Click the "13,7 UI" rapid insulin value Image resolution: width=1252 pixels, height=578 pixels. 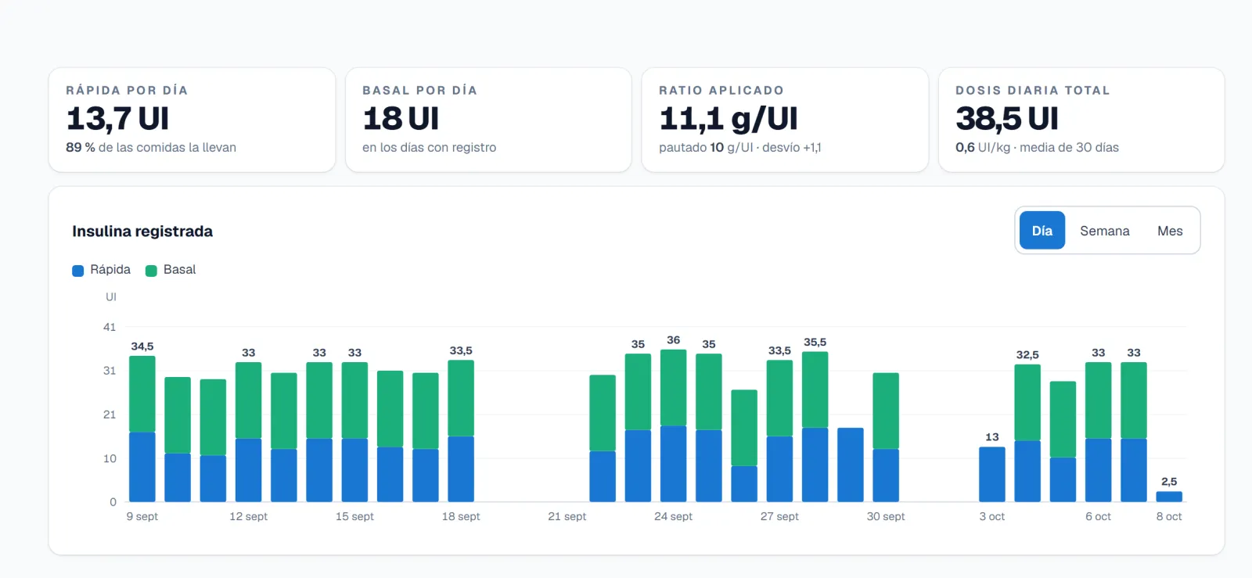pyautogui.click(x=117, y=119)
